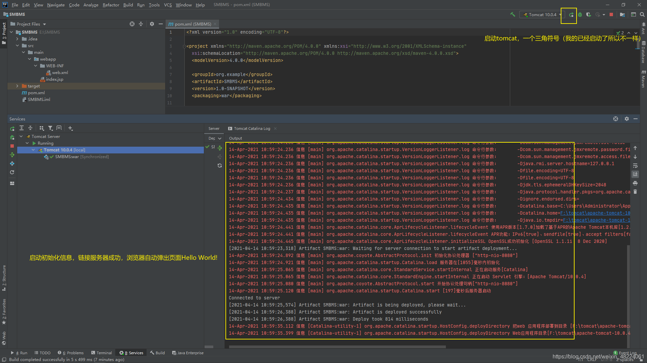Open each service in new tab icon
The width and height of the screenshot is (647, 363).
point(59,128)
